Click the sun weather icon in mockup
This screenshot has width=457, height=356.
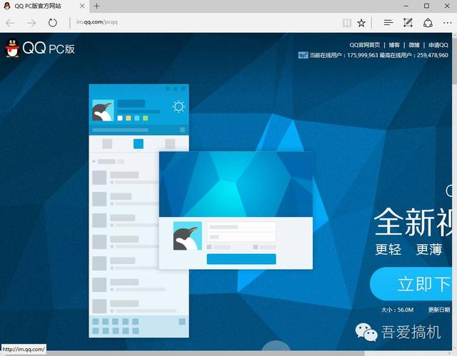point(179,106)
